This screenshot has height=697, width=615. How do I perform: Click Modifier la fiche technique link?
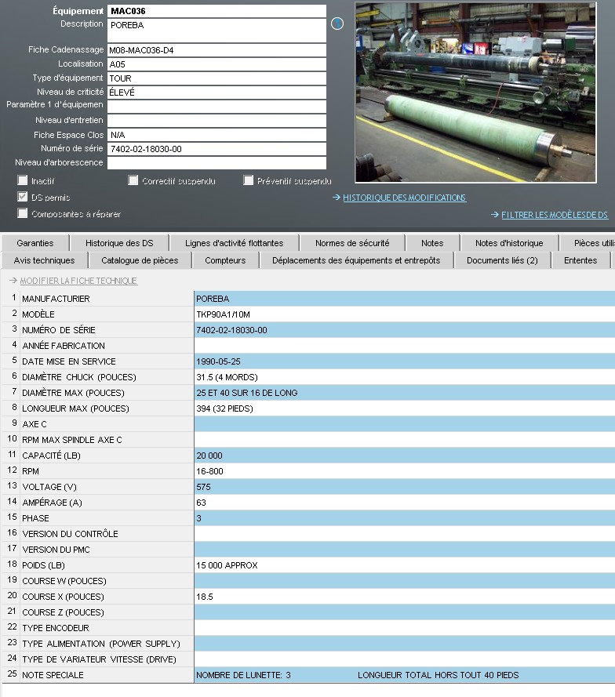pyautogui.click(x=78, y=281)
